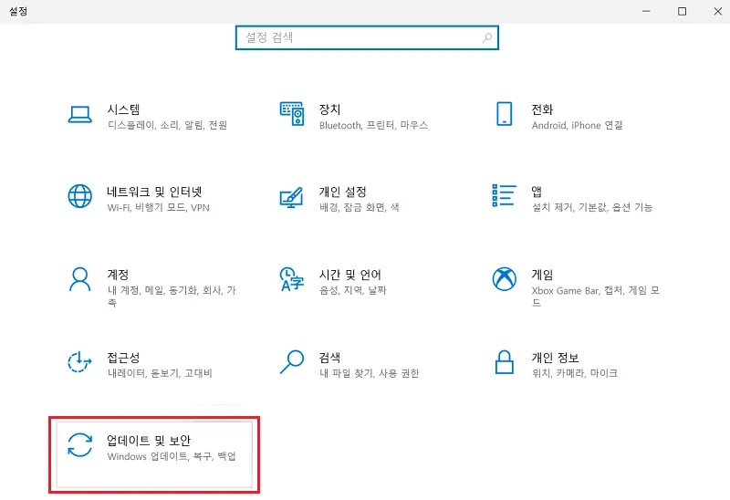Screen dimensions: 730x500
Task: Click the text '내 계정, 메일, 동기화, 회사, 가족'
Action: 172,297
